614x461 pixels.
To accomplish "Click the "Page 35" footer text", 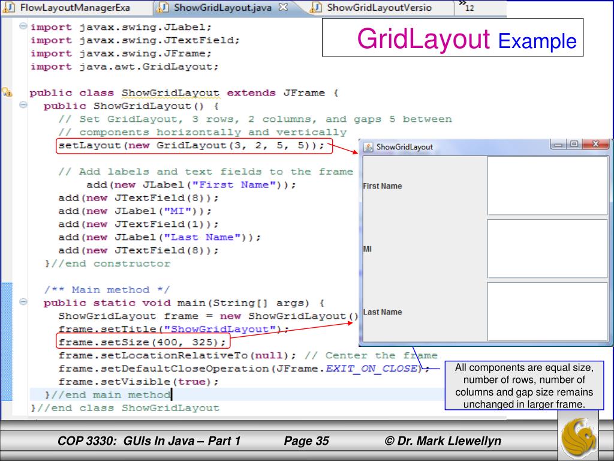I will (306, 441).
